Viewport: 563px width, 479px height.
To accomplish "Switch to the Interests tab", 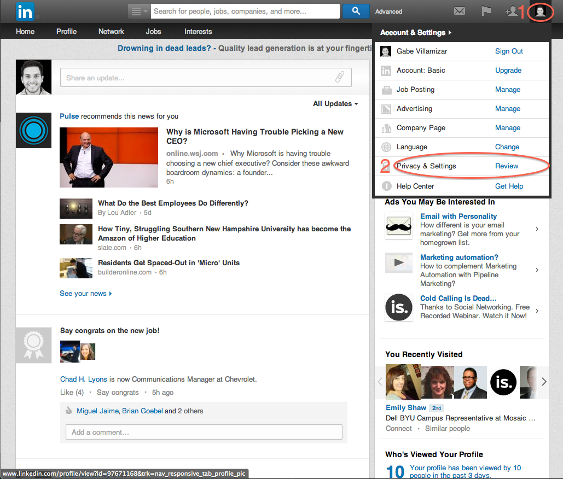I will point(198,32).
